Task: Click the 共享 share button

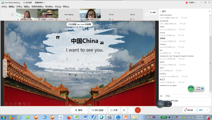Action: (x=114, y=110)
